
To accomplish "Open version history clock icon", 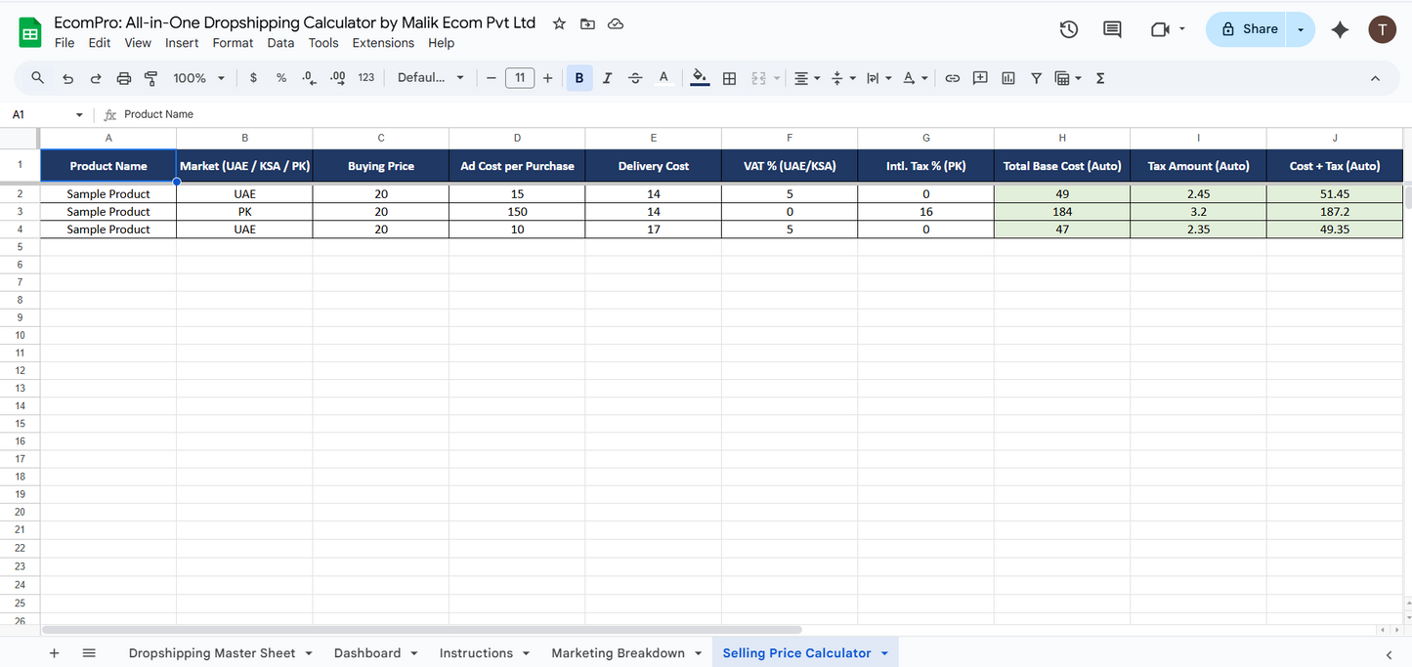I will pos(1069,29).
